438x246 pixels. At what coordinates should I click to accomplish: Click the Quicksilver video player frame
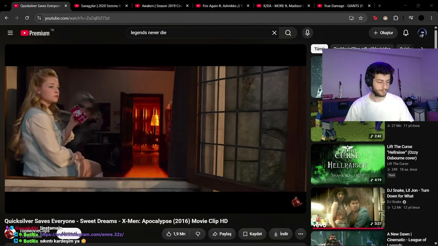point(155,129)
